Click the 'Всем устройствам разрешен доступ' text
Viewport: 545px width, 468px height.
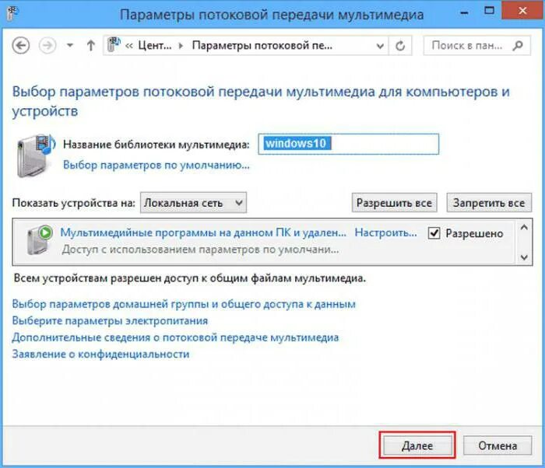[x=190, y=278]
